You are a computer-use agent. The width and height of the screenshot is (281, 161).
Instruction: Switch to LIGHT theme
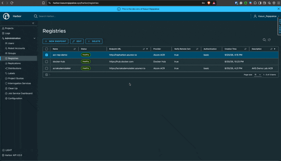[7, 150]
